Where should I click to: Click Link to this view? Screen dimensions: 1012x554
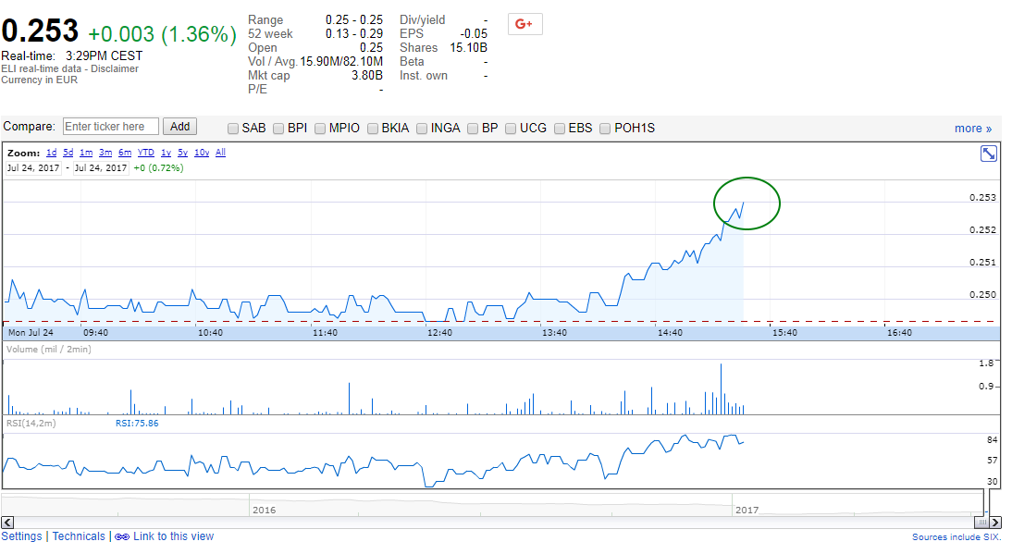click(173, 536)
